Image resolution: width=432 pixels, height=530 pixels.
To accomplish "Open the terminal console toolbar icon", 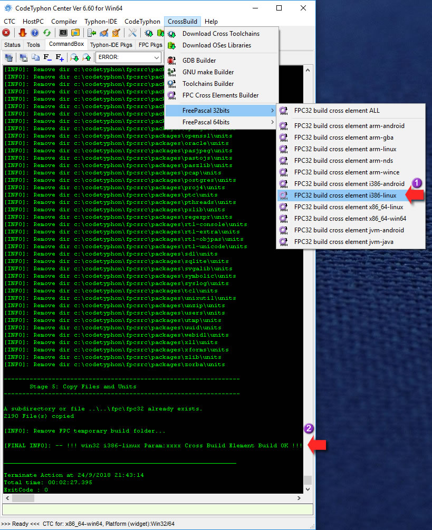I will (x=63, y=33).
